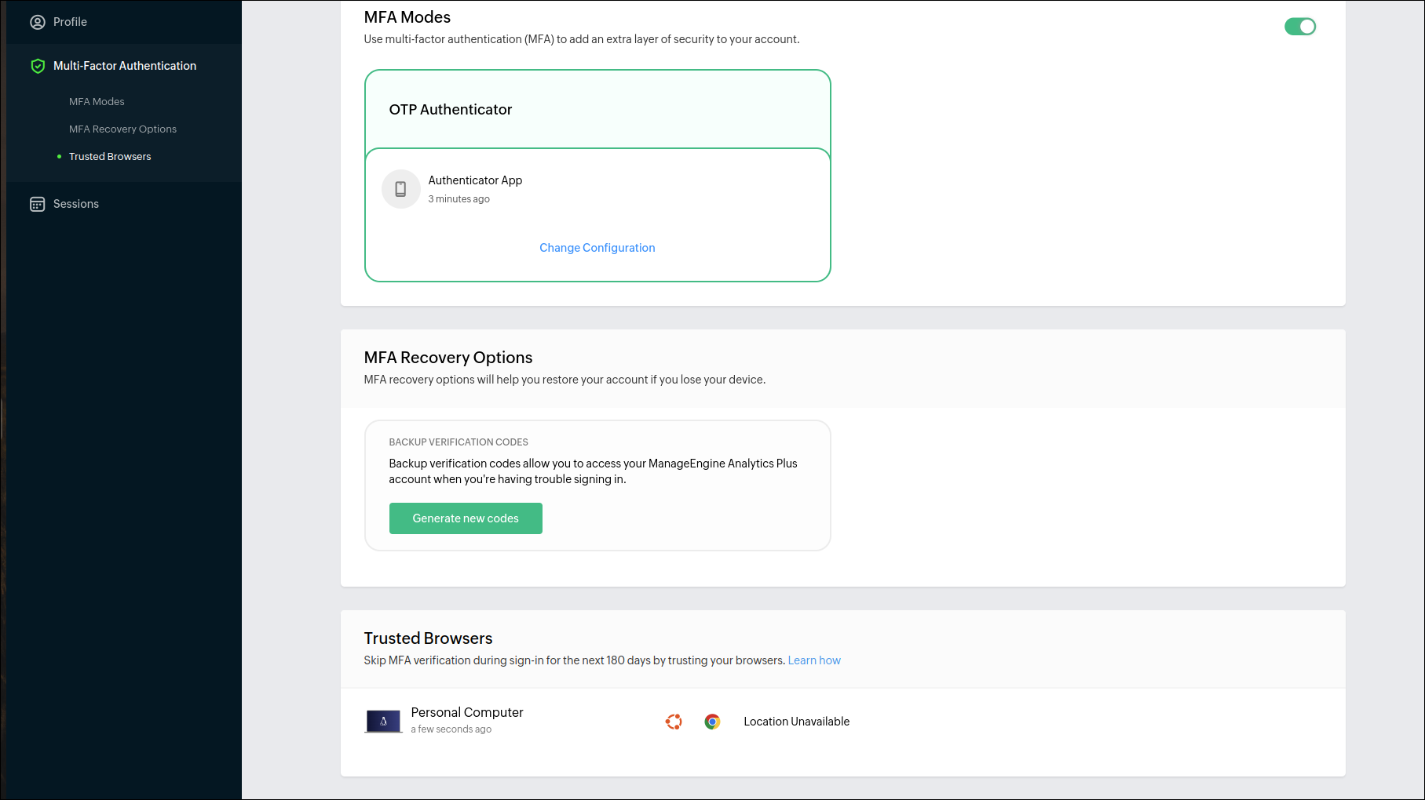Open Change Configuration for Authenticator App
The width and height of the screenshot is (1425, 800).
597,247
